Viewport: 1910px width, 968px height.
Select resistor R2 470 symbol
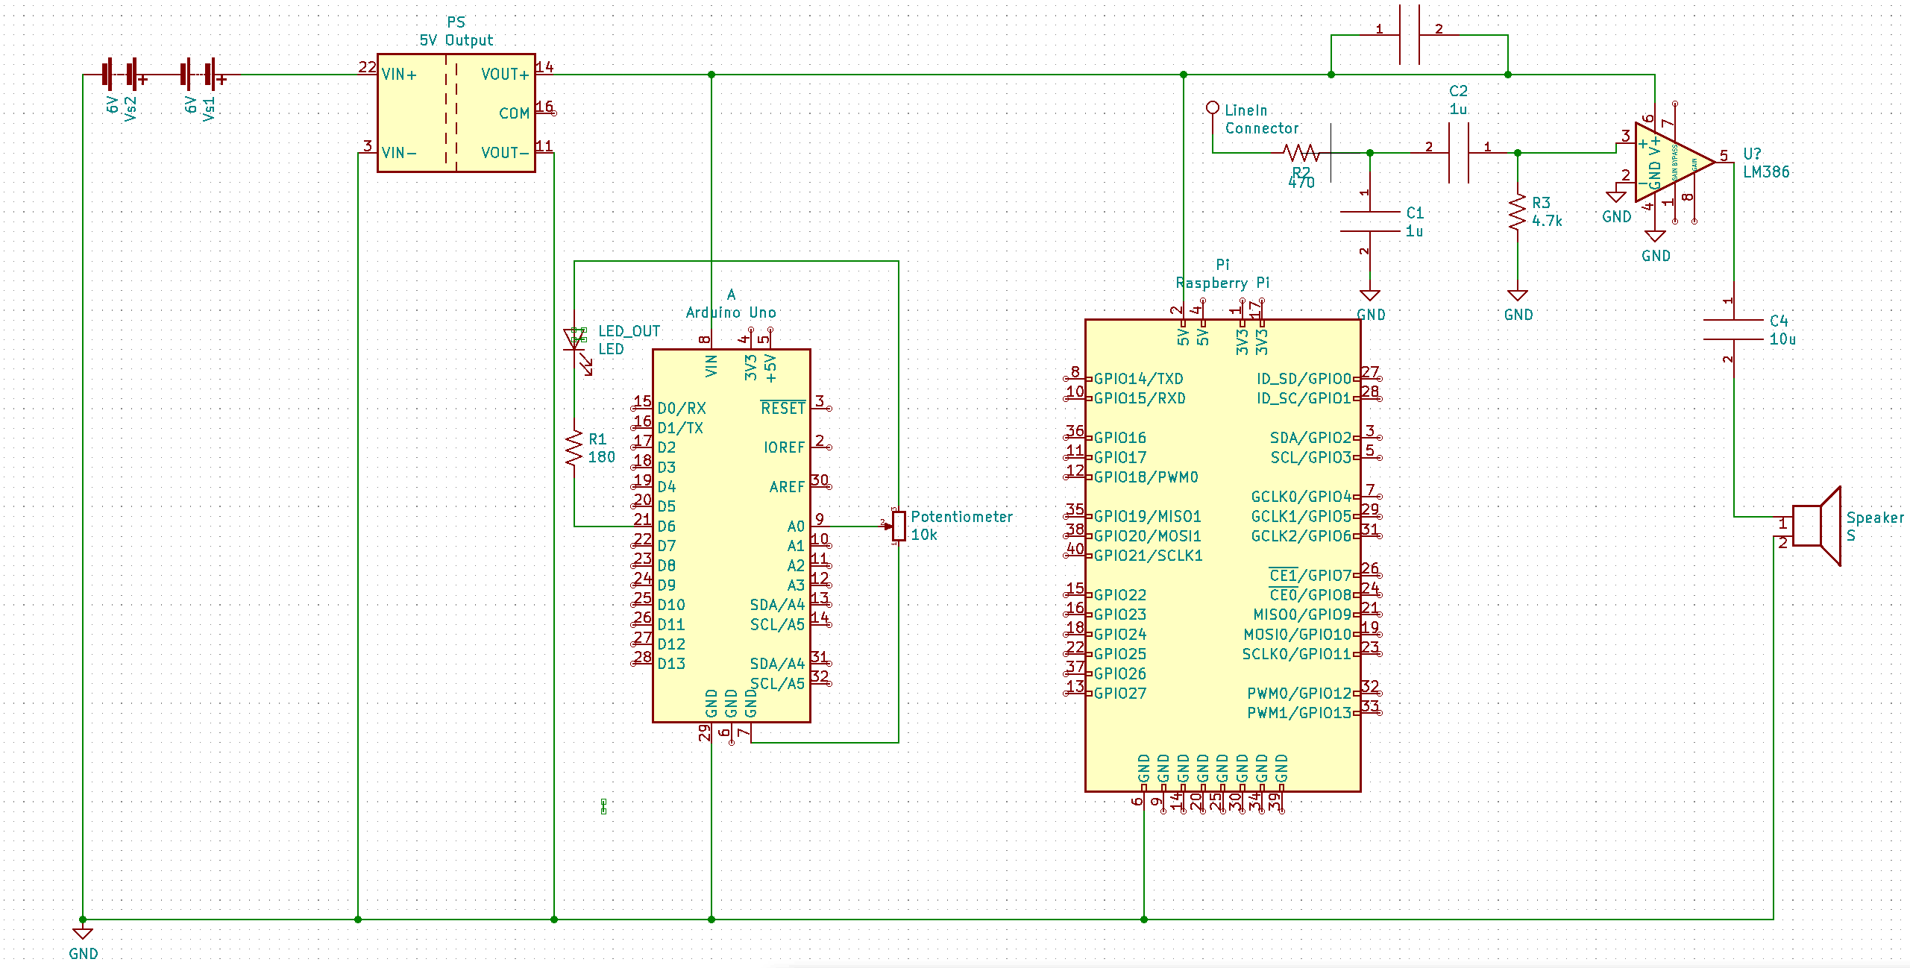tap(1301, 153)
